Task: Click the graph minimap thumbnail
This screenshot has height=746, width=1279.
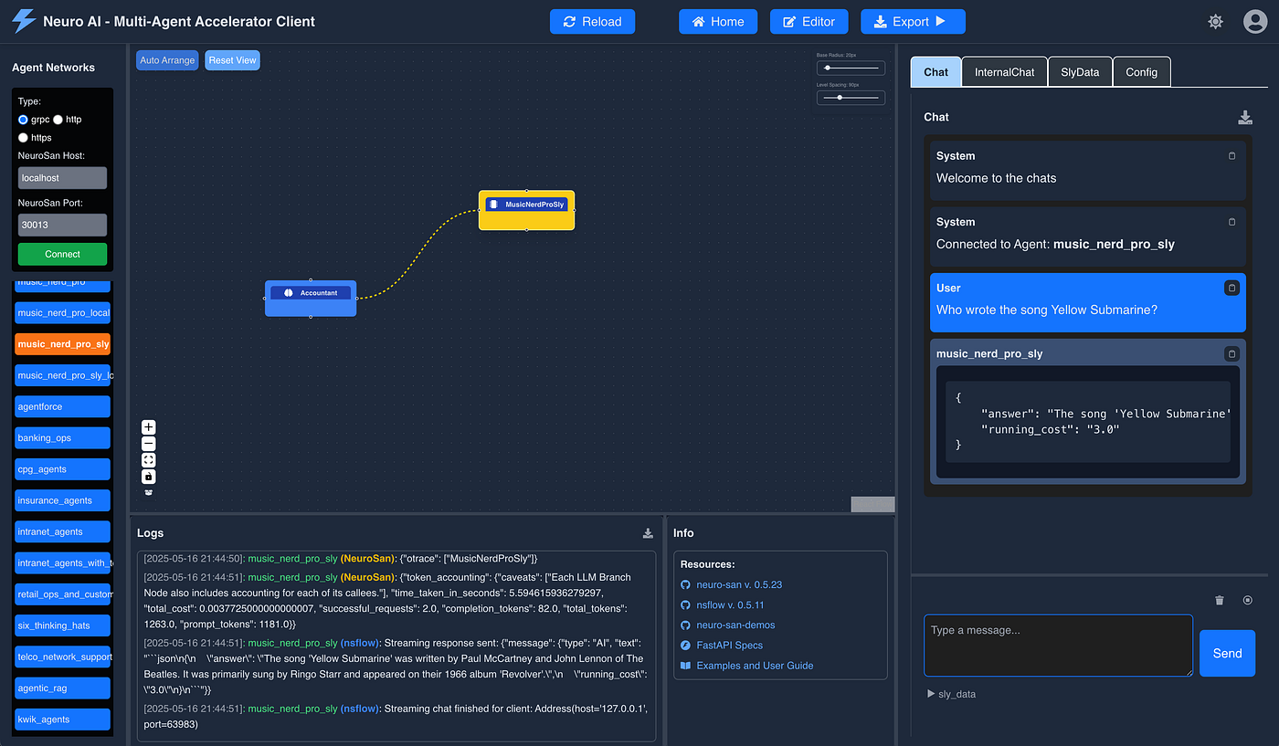Action: coord(872,504)
